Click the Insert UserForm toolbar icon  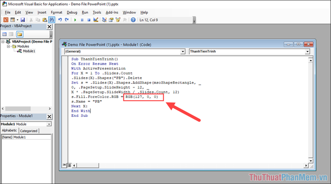point(13,20)
